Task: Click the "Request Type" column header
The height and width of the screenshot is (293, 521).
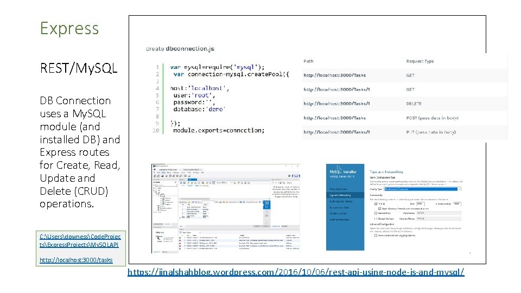Action: coord(420,61)
